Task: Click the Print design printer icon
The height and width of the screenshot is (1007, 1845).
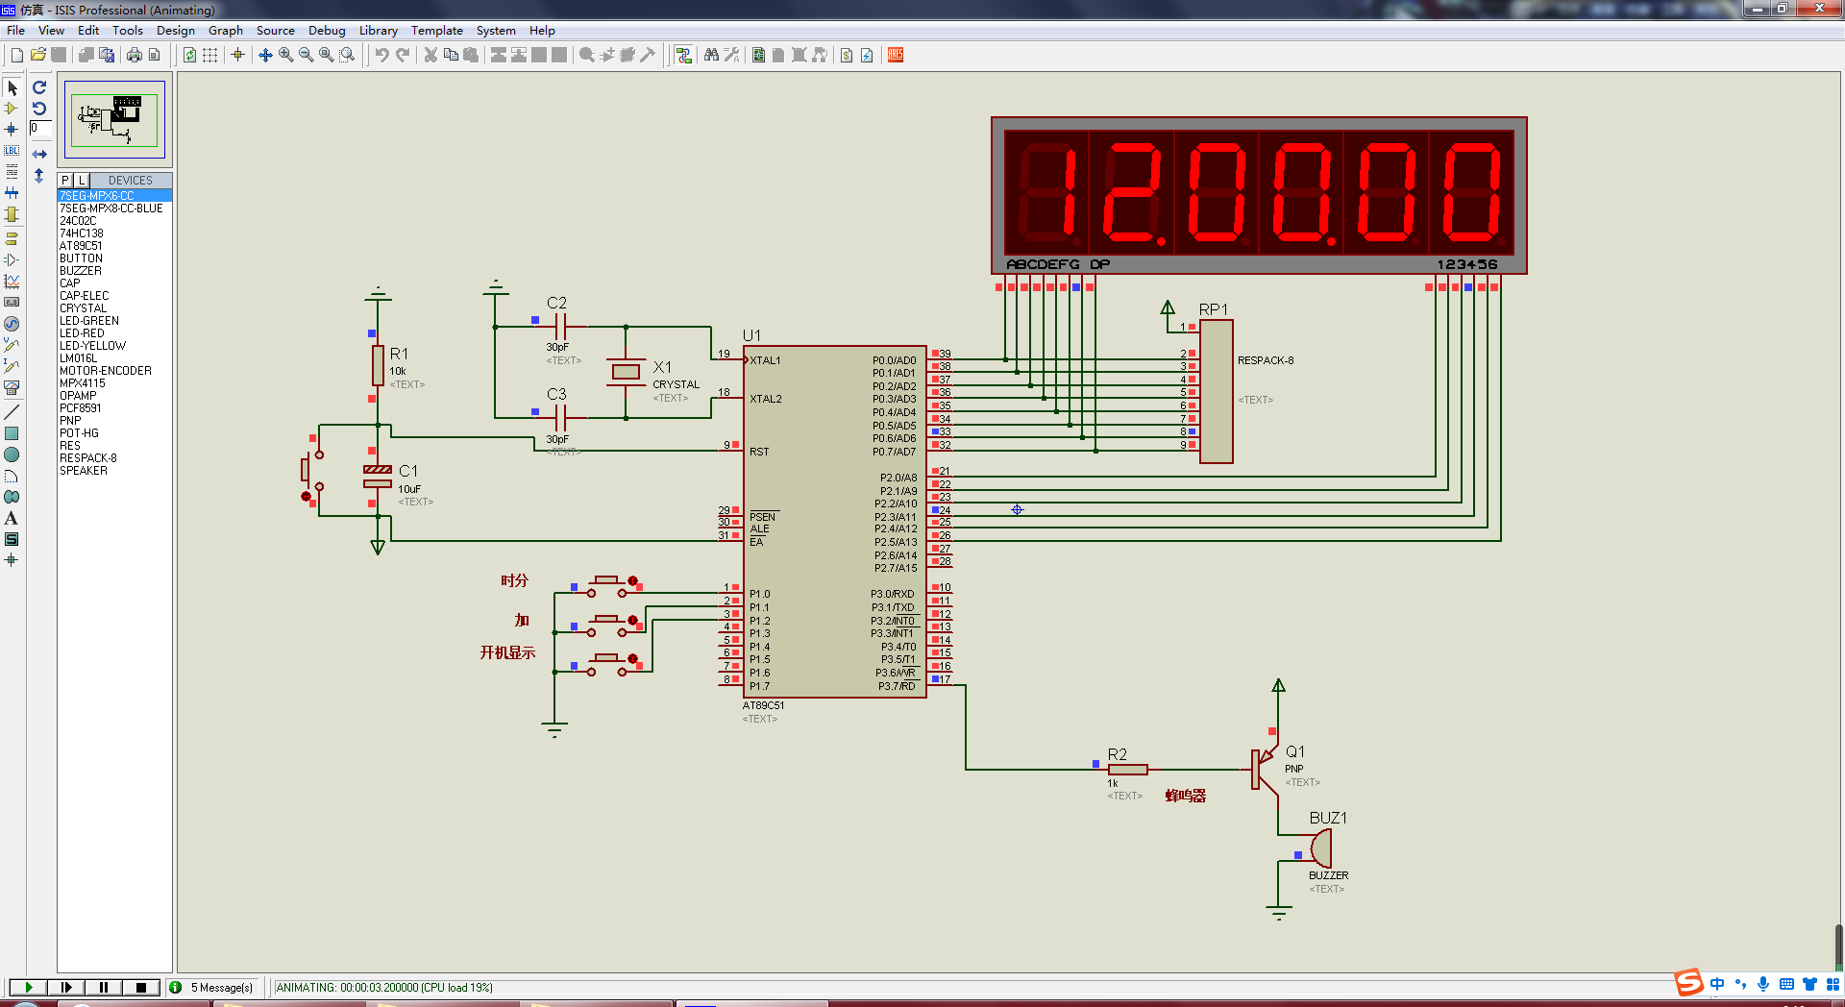Action: click(135, 55)
